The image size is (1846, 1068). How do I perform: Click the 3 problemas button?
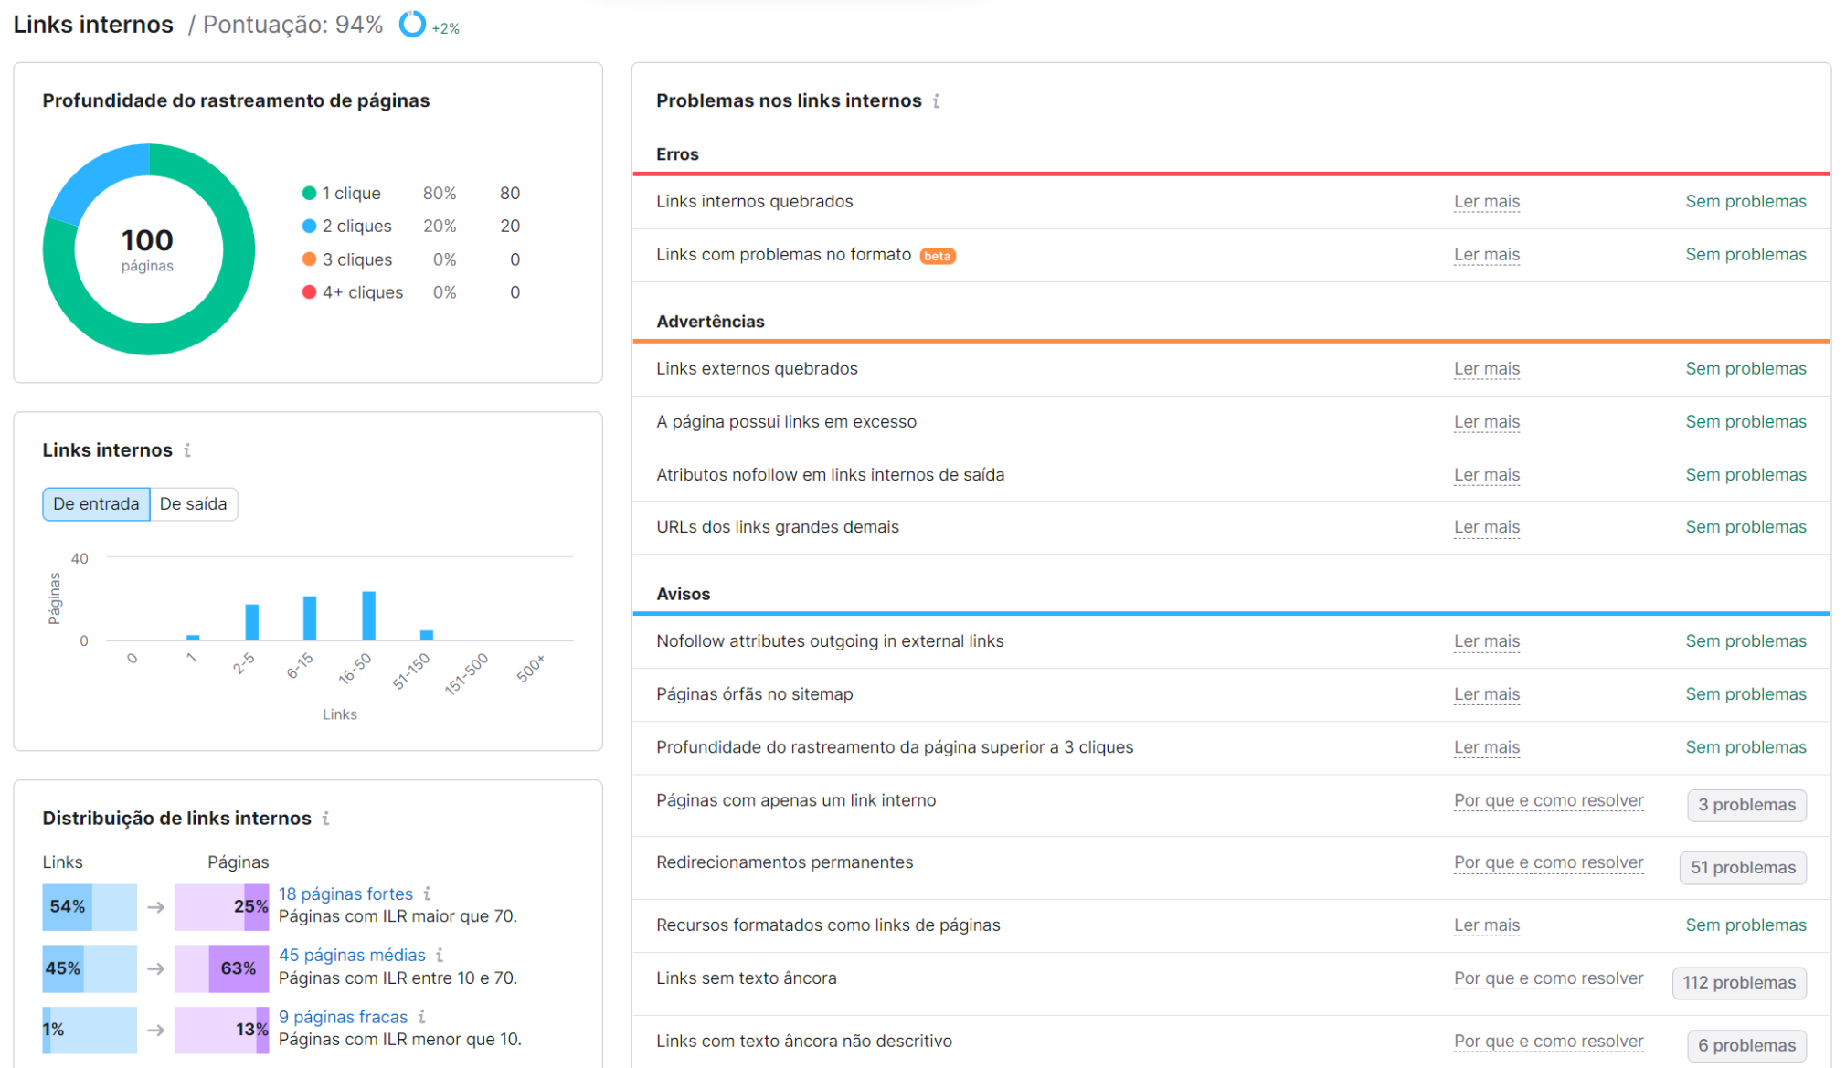(x=1745, y=805)
